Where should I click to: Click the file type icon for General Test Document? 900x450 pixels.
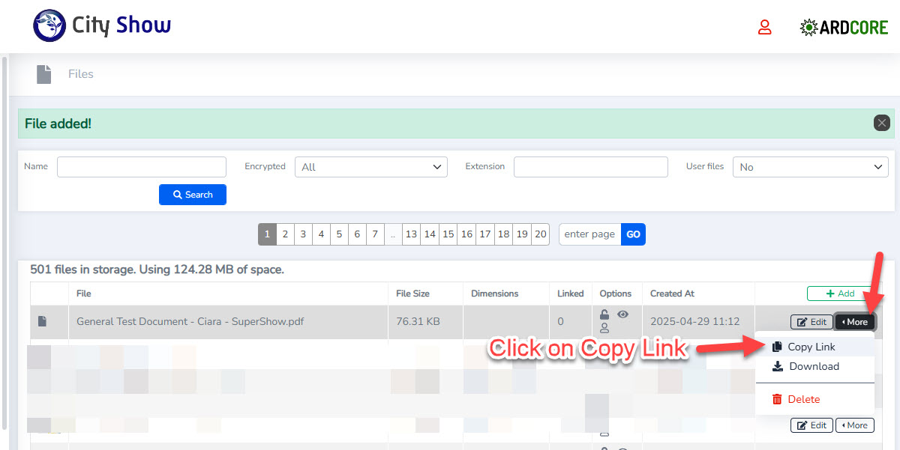pos(43,322)
